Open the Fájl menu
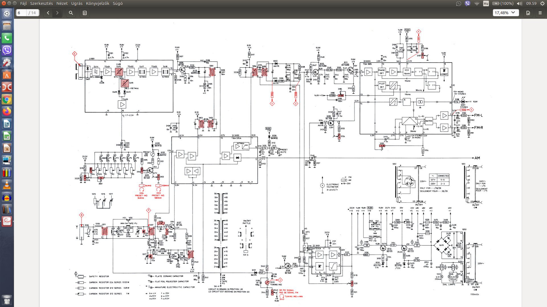The width and height of the screenshot is (547, 307). 23,3
